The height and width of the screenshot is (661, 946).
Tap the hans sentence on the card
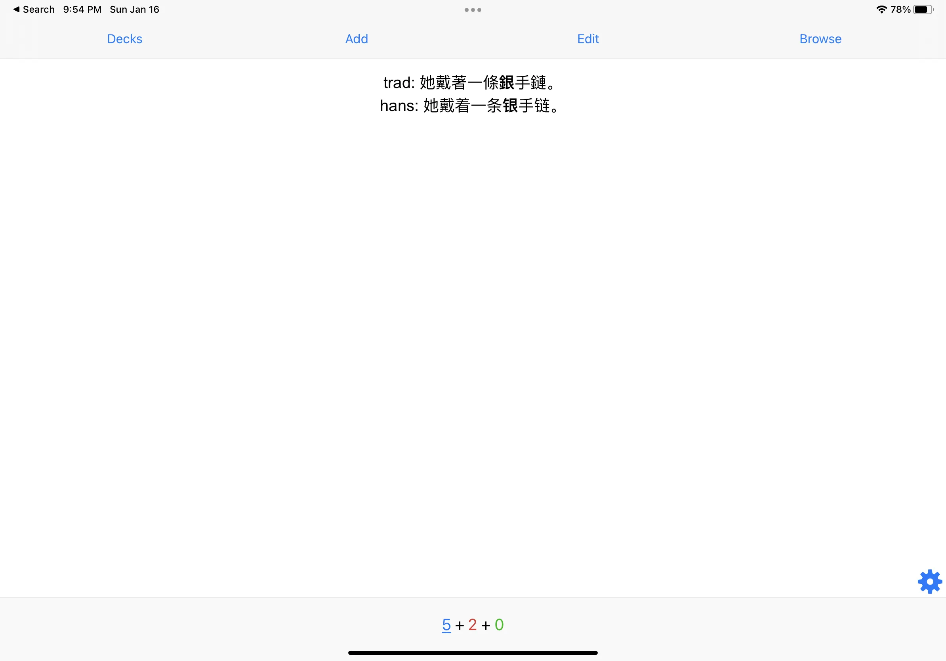[470, 106]
